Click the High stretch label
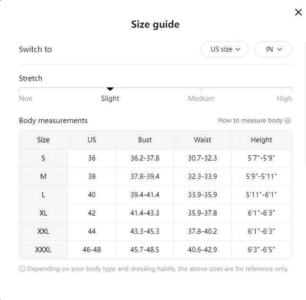306x300 pixels. pos(284,98)
